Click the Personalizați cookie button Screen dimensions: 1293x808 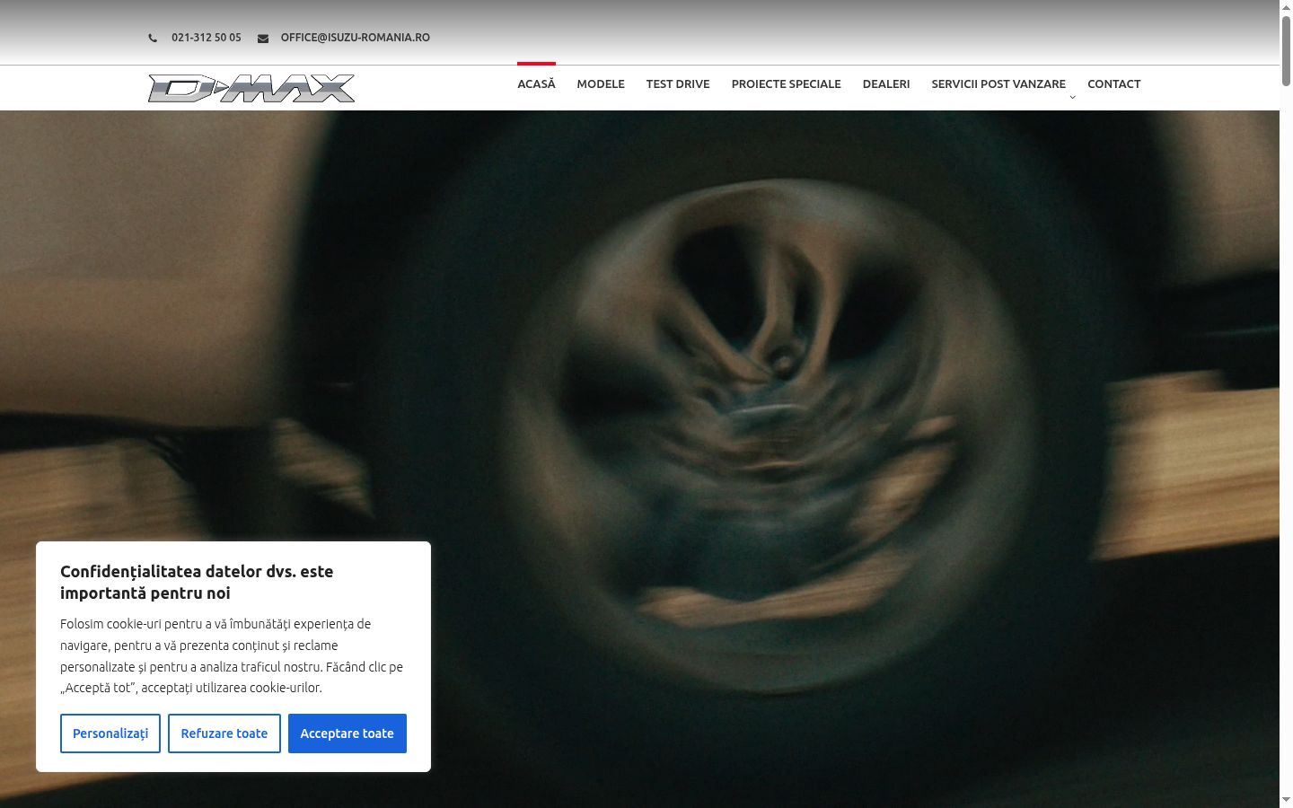tap(110, 733)
